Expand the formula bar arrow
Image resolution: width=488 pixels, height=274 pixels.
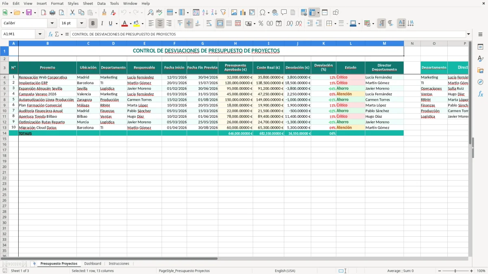point(468,34)
